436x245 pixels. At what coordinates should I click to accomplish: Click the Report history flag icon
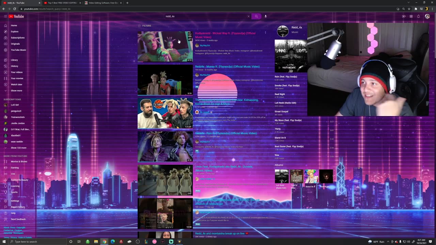(x=5, y=207)
